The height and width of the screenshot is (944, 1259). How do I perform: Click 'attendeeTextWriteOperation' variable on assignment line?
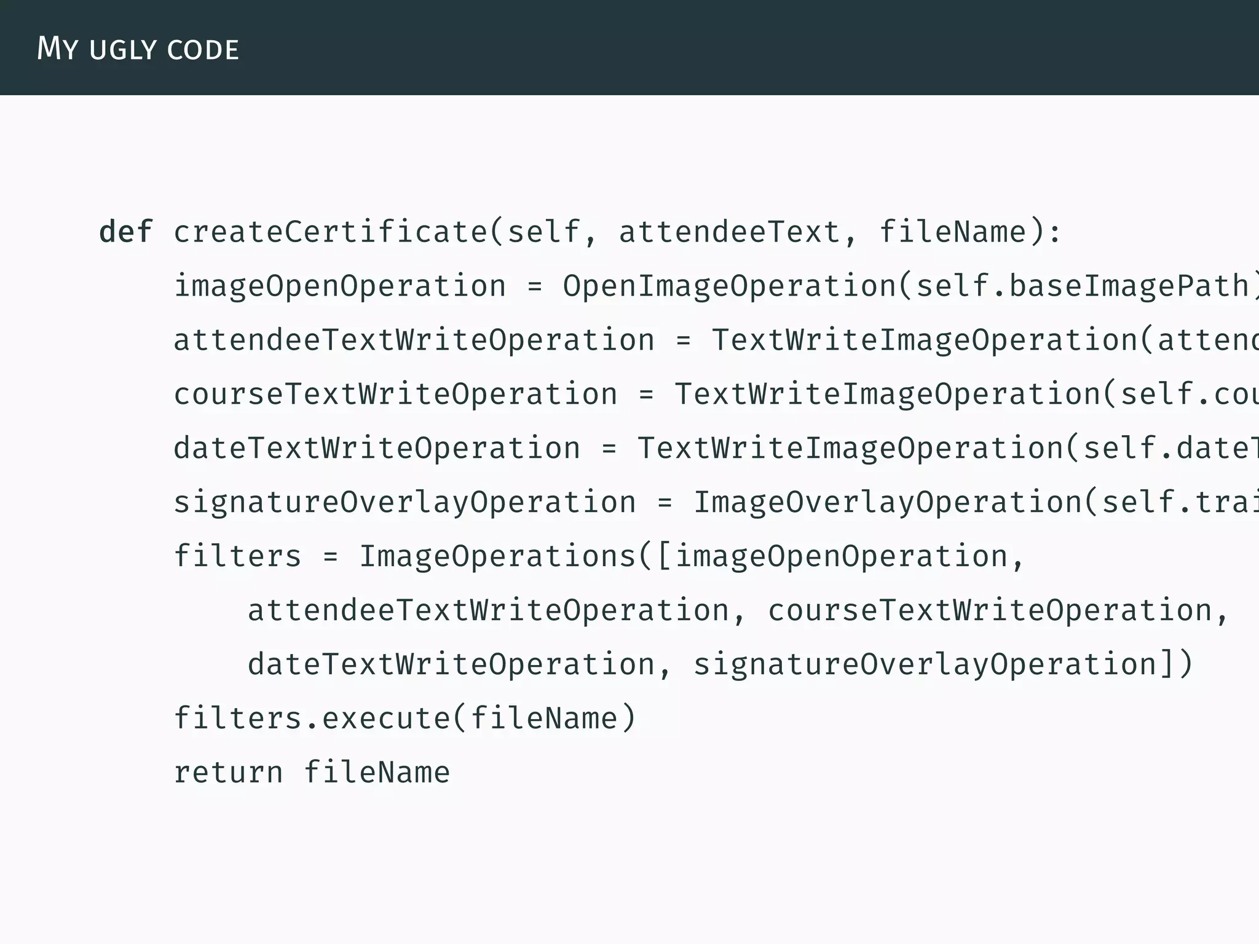[x=414, y=340]
